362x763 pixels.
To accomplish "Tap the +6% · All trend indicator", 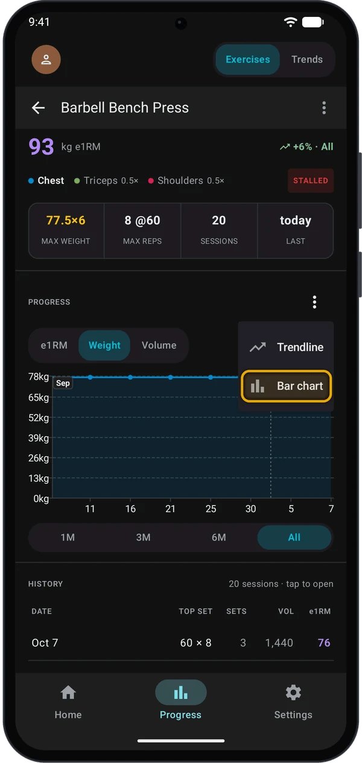I will [306, 147].
